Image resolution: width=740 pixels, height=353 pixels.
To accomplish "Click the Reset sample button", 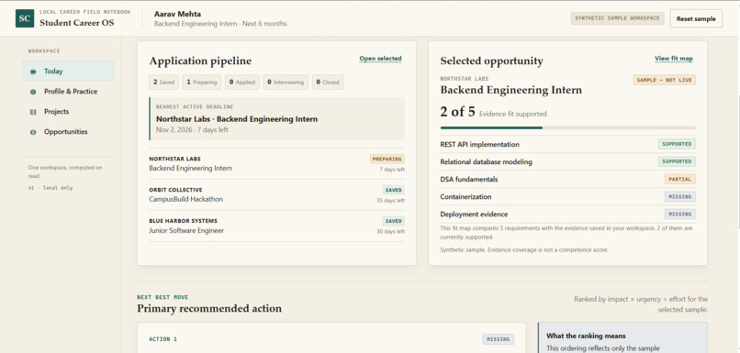I will click(696, 19).
